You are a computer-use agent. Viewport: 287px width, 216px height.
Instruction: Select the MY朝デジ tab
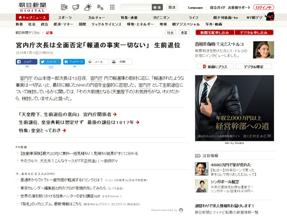[254, 18]
